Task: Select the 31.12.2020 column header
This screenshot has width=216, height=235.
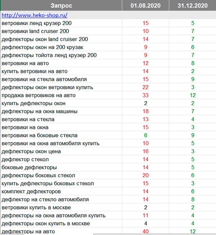Action: click(193, 5)
